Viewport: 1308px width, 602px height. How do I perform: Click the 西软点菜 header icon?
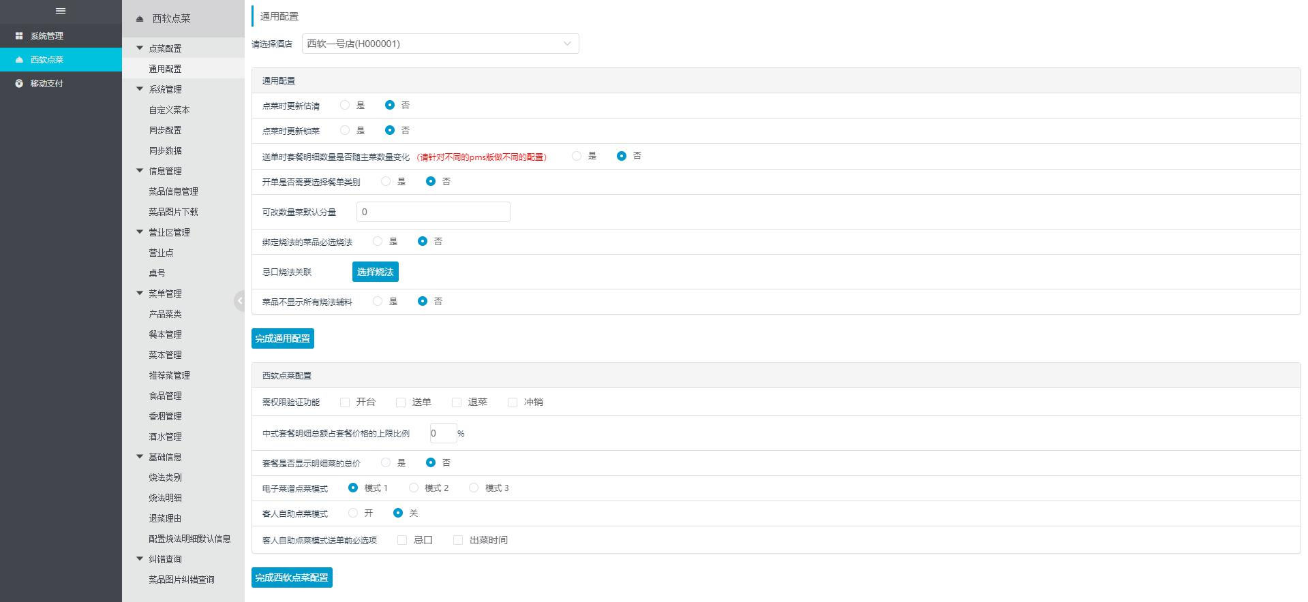[x=140, y=19]
